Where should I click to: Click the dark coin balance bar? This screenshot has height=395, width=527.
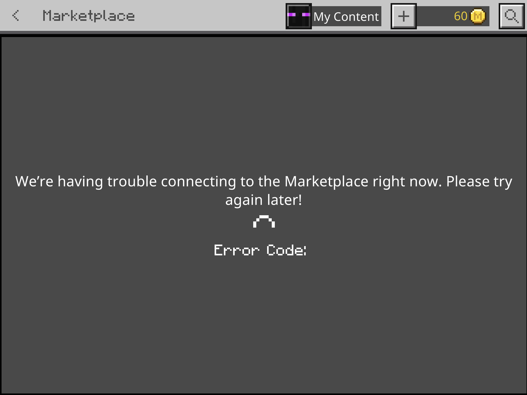coord(453,16)
